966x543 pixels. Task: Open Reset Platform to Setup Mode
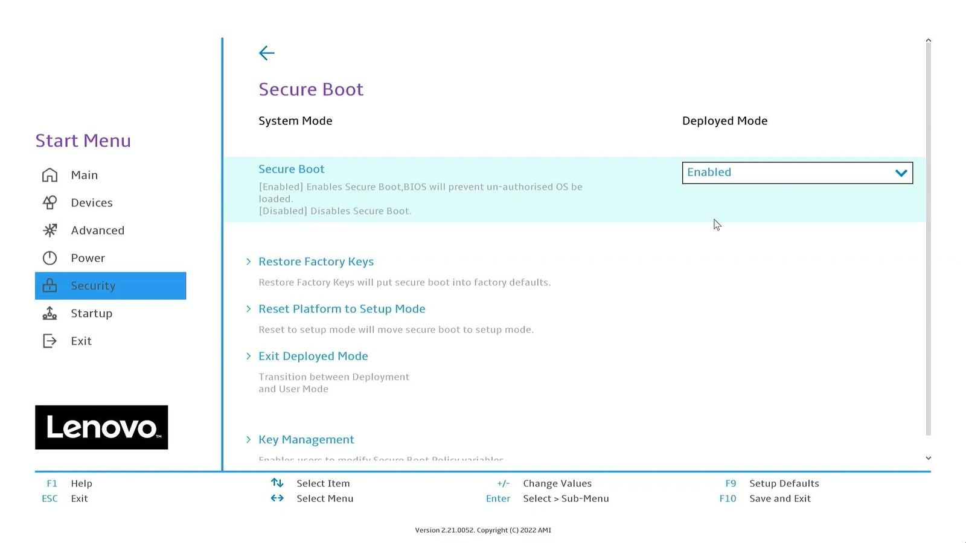click(x=342, y=309)
